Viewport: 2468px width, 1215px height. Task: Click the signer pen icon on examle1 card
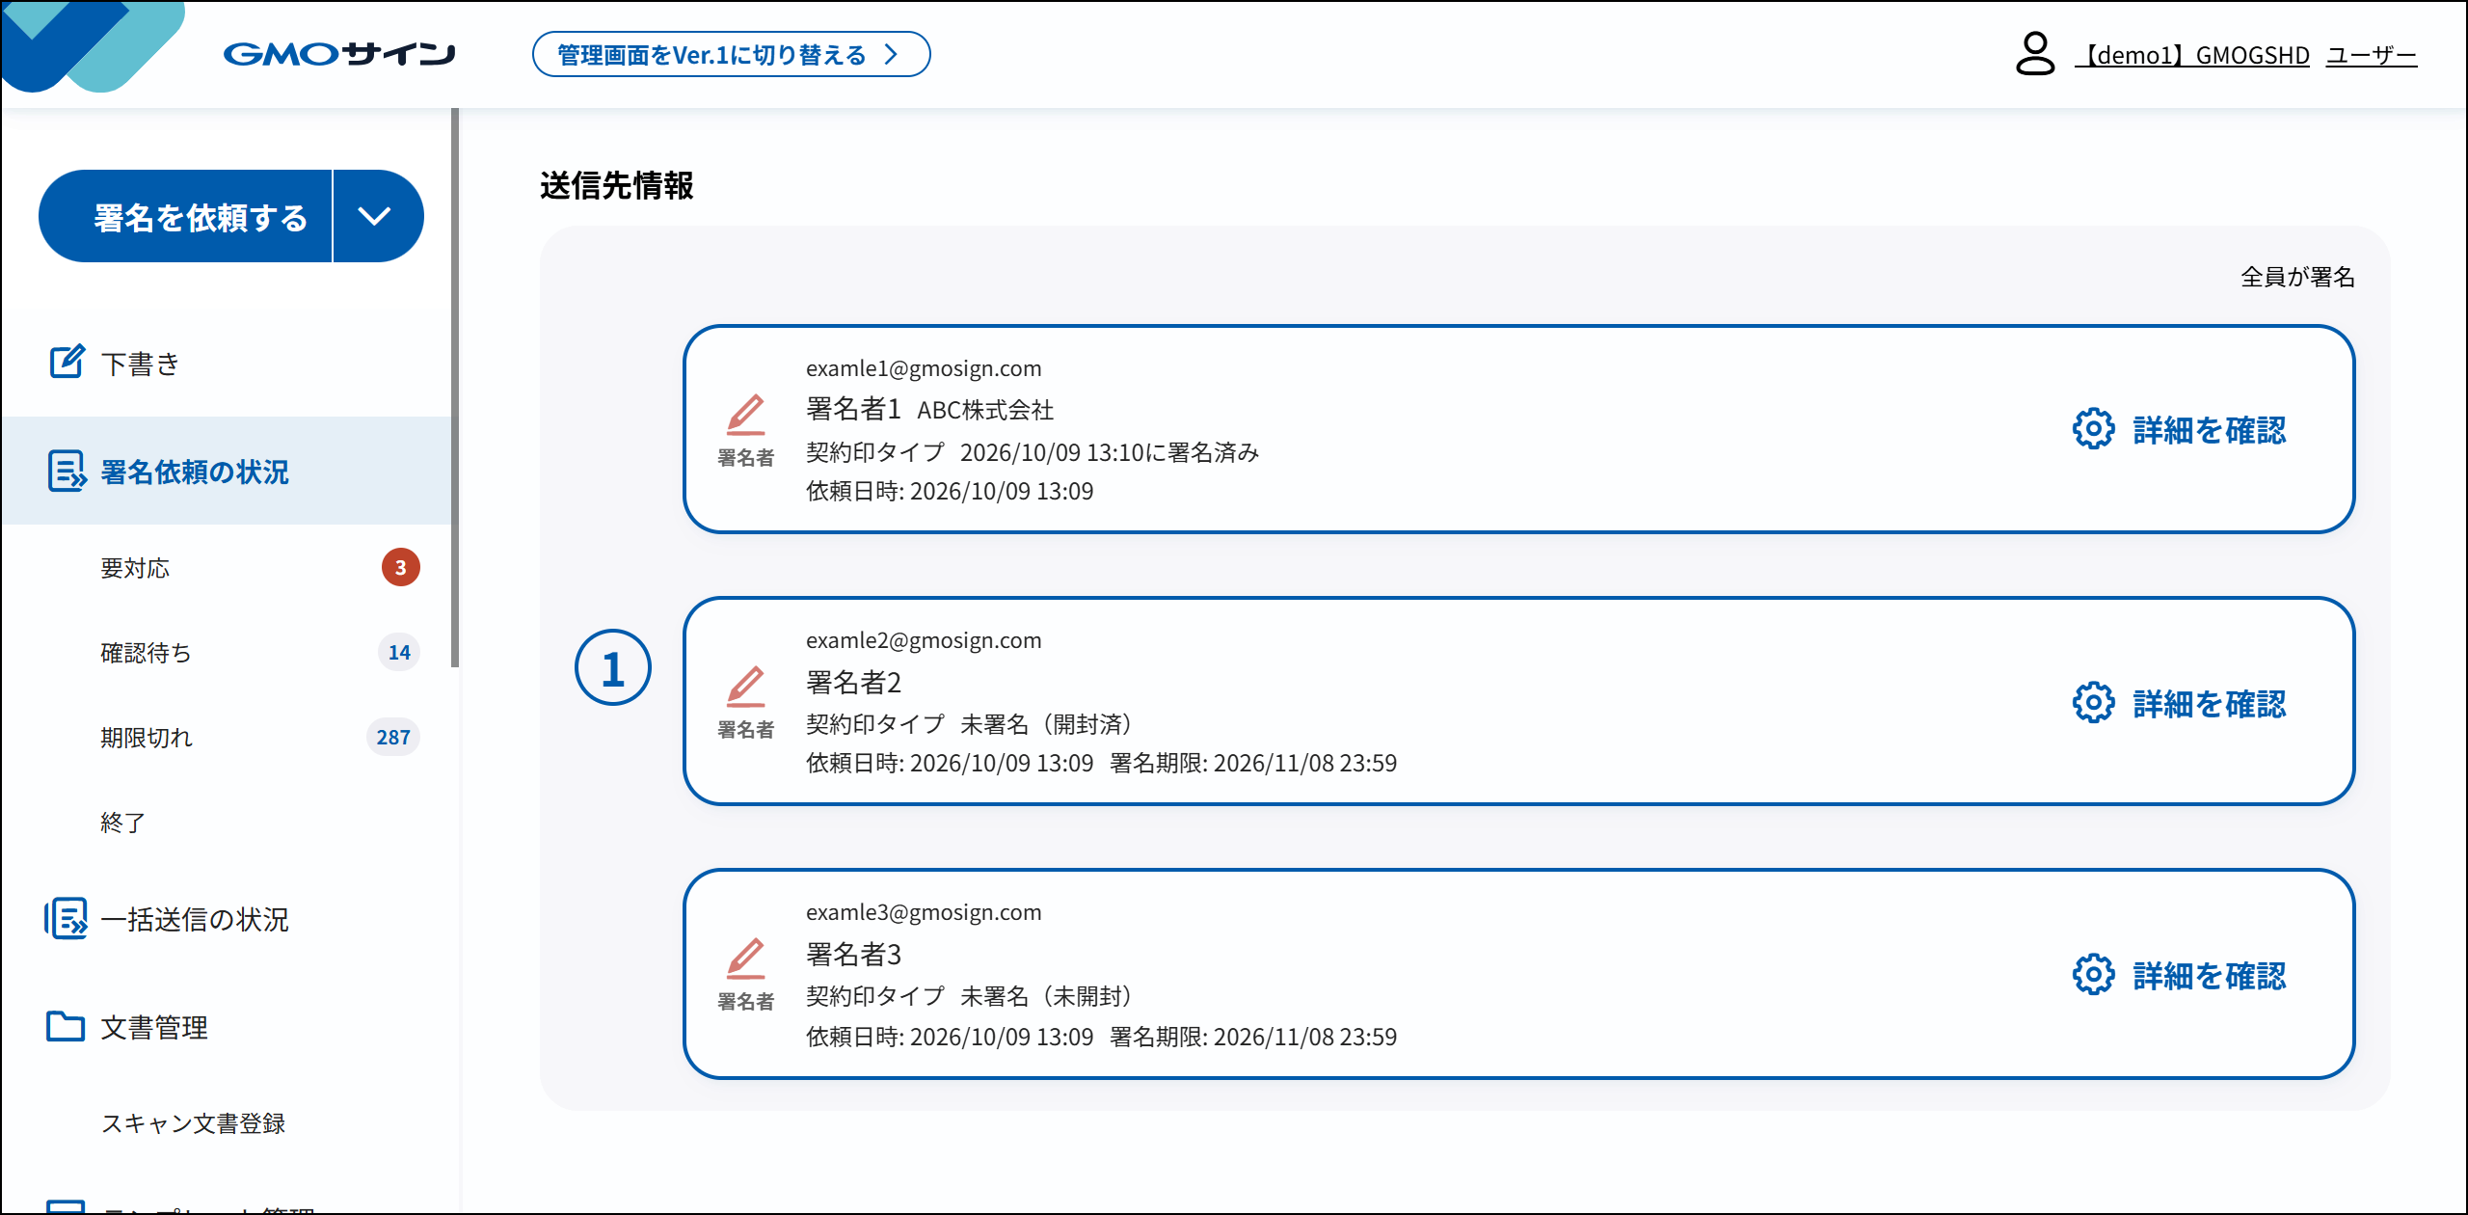click(746, 415)
